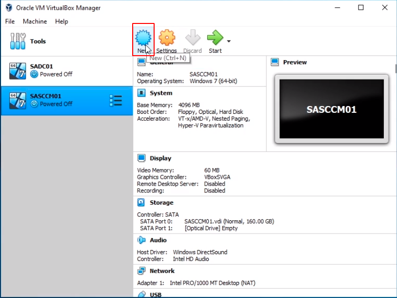Click the Storage section disk icon

point(141,202)
